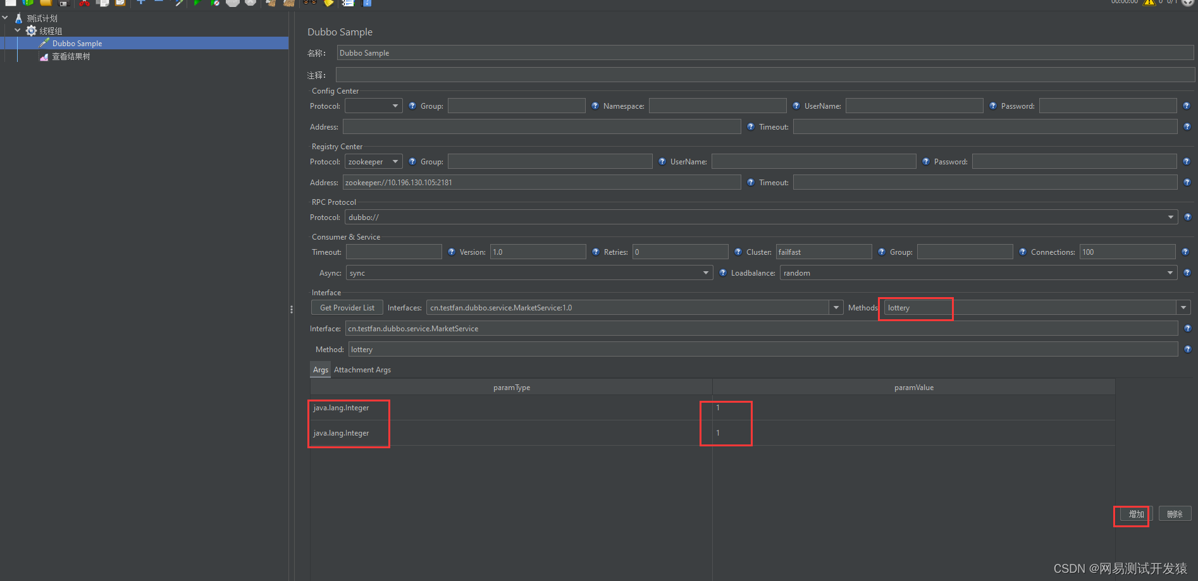Open Config Center Protocol dropdown

(x=374, y=106)
